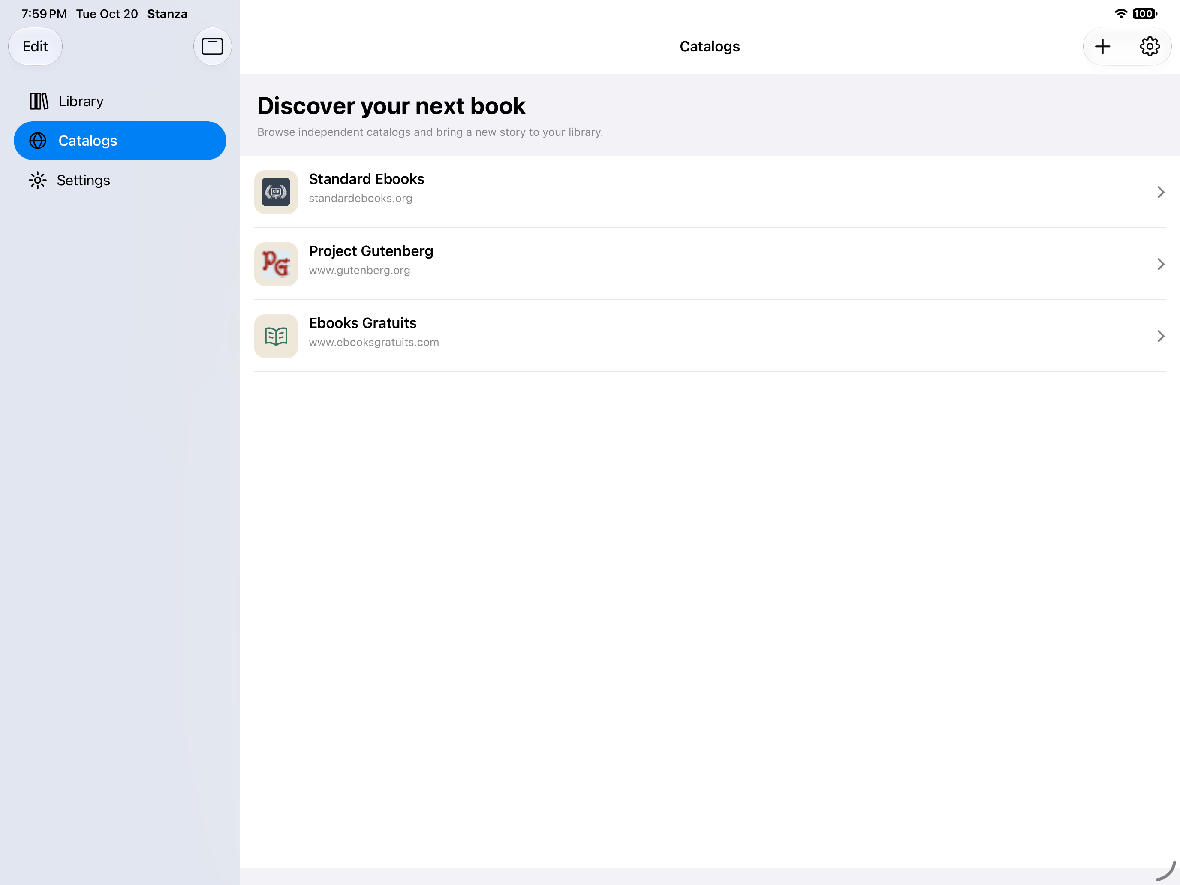The height and width of the screenshot is (885, 1180).
Task: Click the Stanza app name in status bar
Action: coord(167,14)
